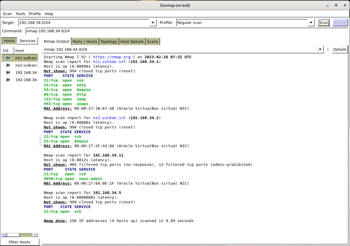Click the Filter Hosts button
This screenshot has height=246, width=350.
pos(20,242)
